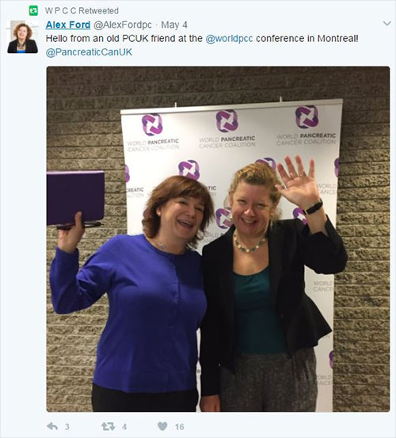
Task: Open the @PancreaticCanUK mention link
Action: [x=89, y=52]
